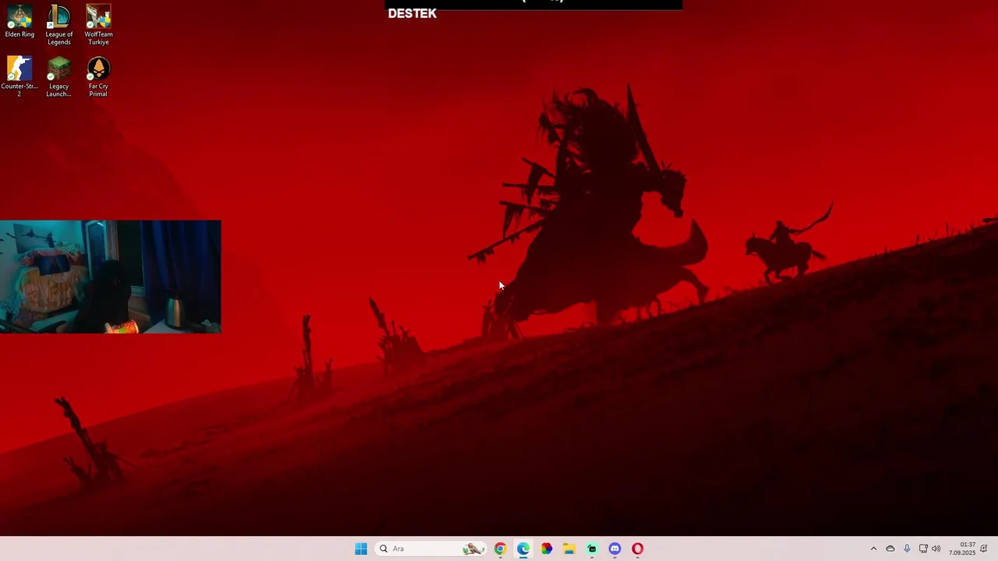Screen dimensions: 998x561
Task: Select the WolfTeam Turkiye desktop icon
Action: pyautogui.click(x=98, y=25)
